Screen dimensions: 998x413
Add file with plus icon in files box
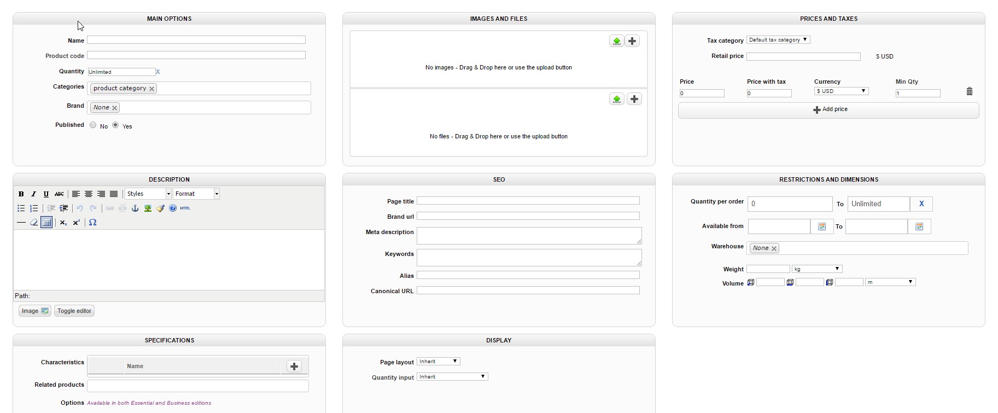click(634, 99)
